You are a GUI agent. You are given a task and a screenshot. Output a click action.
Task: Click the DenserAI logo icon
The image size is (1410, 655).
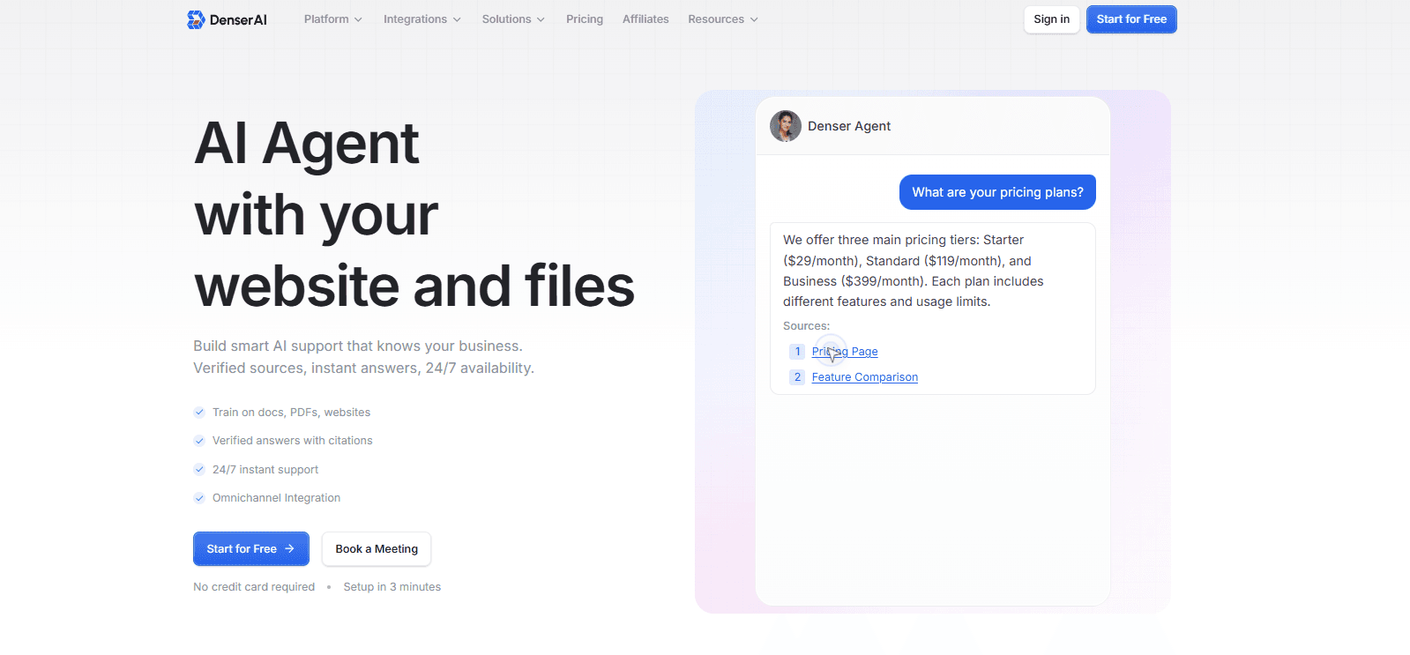point(196,19)
